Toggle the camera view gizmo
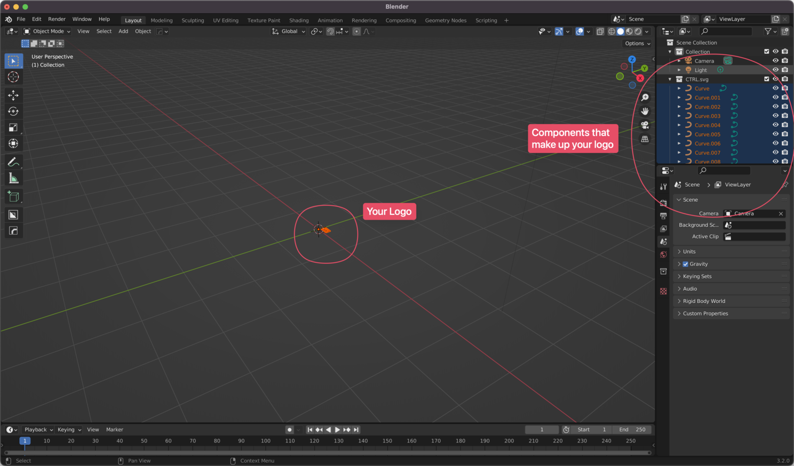 pyautogui.click(x=645, y=125)
